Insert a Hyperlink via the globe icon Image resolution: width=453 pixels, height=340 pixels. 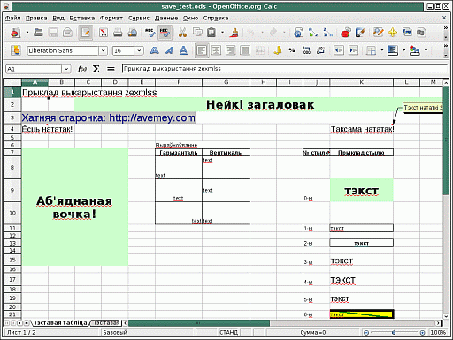click(298, 33)
